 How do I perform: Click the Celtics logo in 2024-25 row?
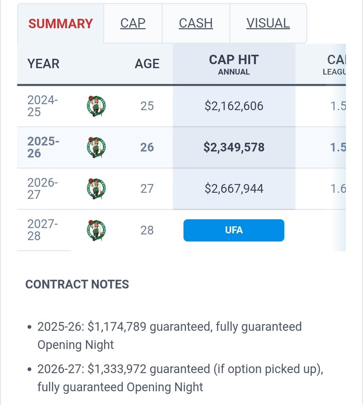click(96, 106)
